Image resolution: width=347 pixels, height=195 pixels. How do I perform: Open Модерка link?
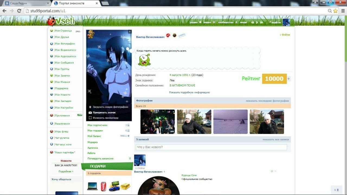[x=92, y=142]
